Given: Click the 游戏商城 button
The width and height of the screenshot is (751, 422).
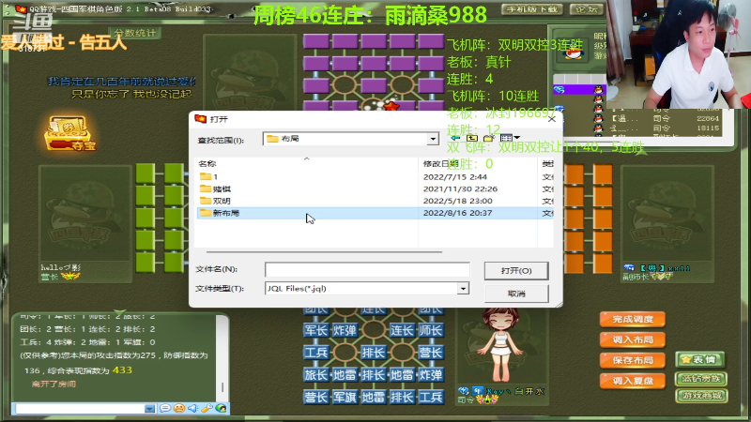Looking at the screenshot, I should [701, 396].
